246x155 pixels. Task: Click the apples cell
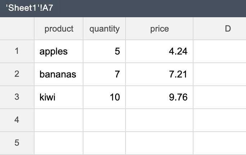(x=59, y=51)
